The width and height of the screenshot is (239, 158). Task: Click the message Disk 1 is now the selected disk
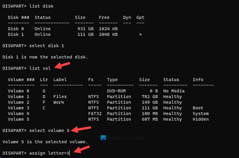point(40,57)
